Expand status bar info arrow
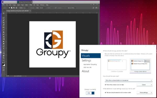 (26, 76)
